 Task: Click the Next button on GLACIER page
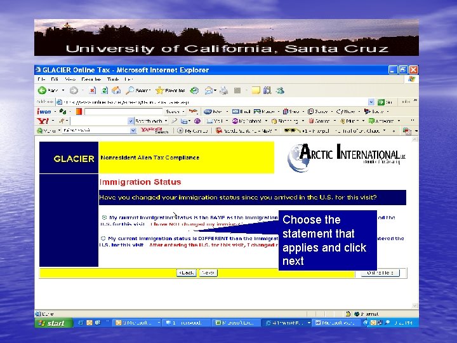coord(208,272)
